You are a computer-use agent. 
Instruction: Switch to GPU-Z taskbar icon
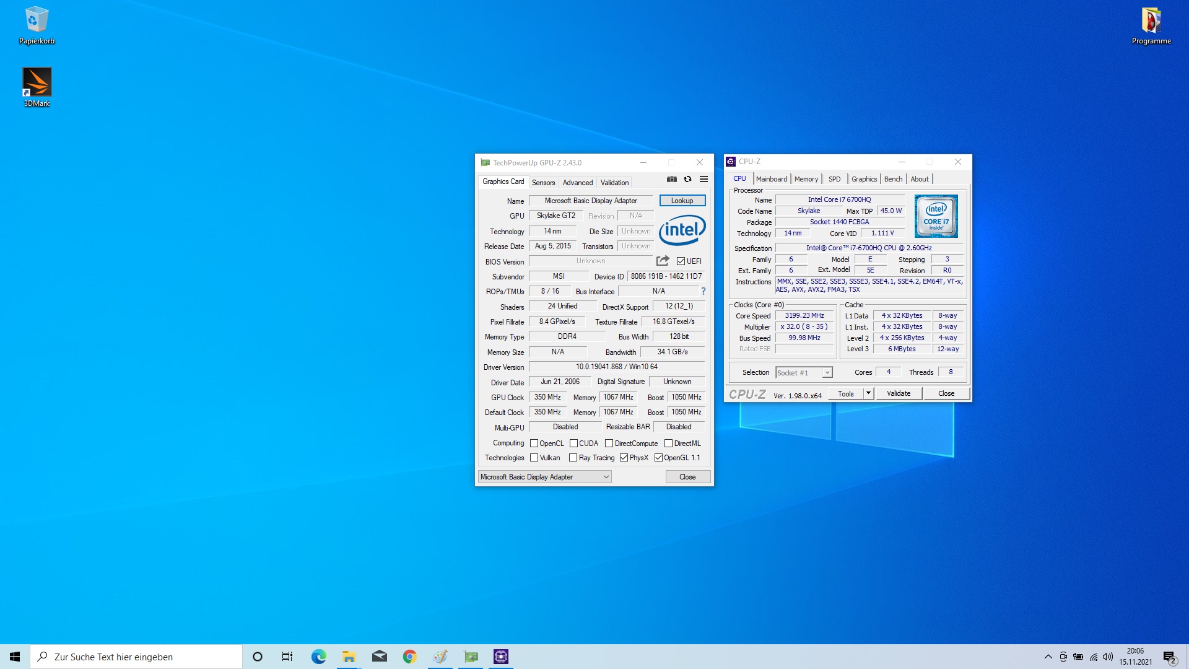(471, 657)
